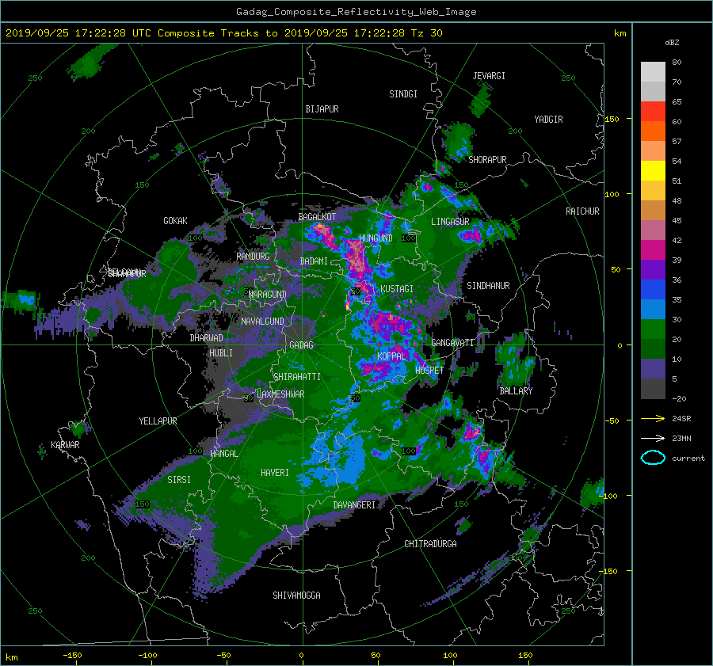The height and width of the screenshot is (666, 713).
Task: Click the GANGAVATI label
Action: (452, 343)
